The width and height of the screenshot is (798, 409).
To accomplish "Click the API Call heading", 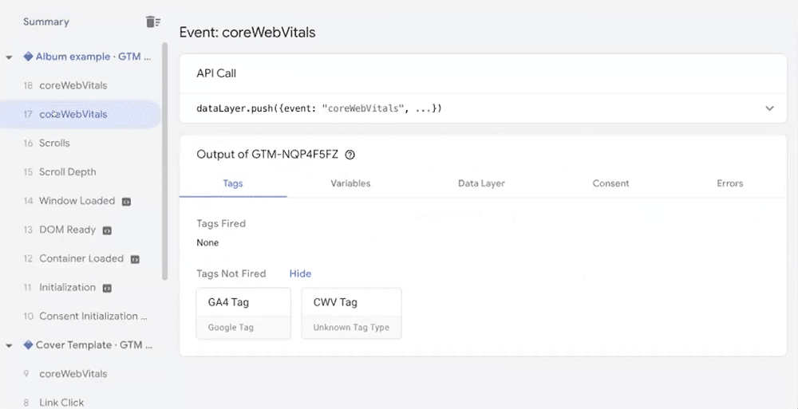I will coord(216,73).
